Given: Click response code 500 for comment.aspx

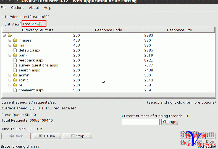Looking at the screenshot, I should click(x=77, y=90).
